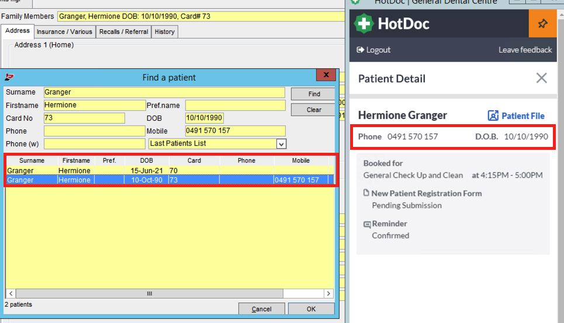Open the Patient File link
Viewport: 564px width, 323px height.
coord(516,115)
